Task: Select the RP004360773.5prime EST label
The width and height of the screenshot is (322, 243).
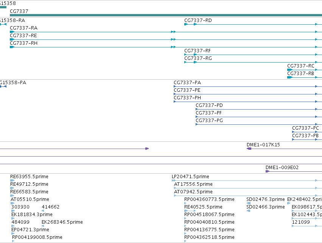Action: point(209,199)
